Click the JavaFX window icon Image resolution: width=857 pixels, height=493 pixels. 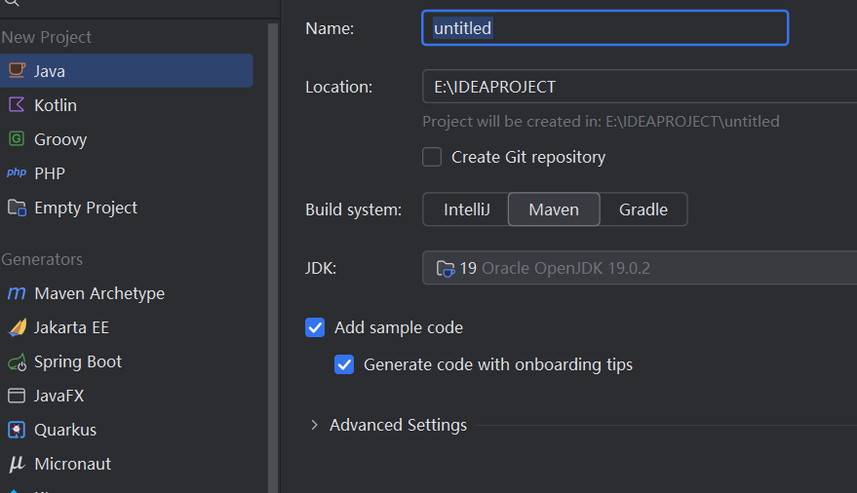[x=17, y=396]
